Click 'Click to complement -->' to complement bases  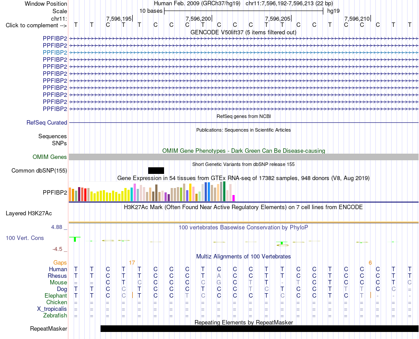tap(36, 26)
